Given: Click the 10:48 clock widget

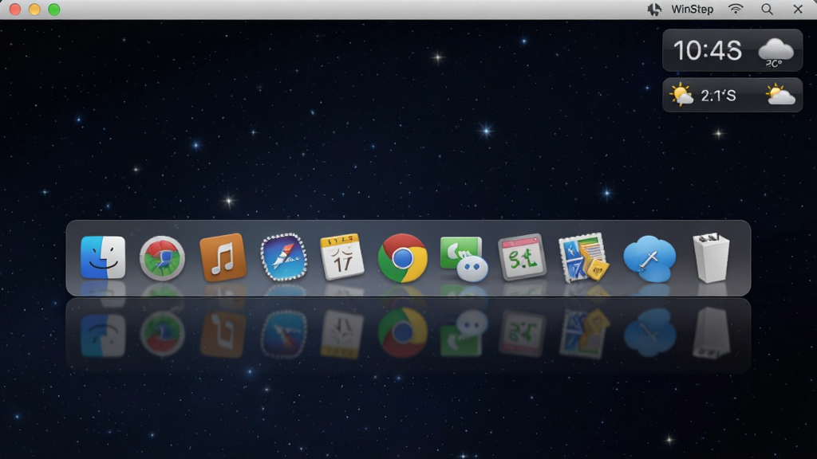Looking at the screenshot, I should click(732, 50).
